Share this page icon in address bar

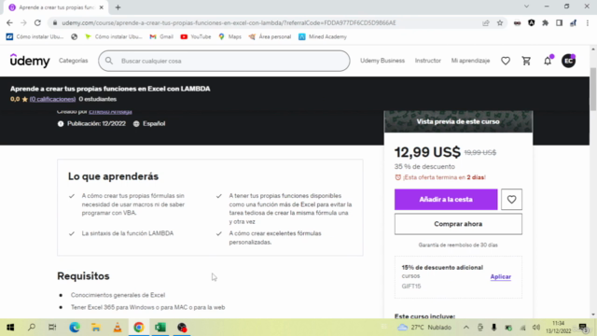(486, 22)
